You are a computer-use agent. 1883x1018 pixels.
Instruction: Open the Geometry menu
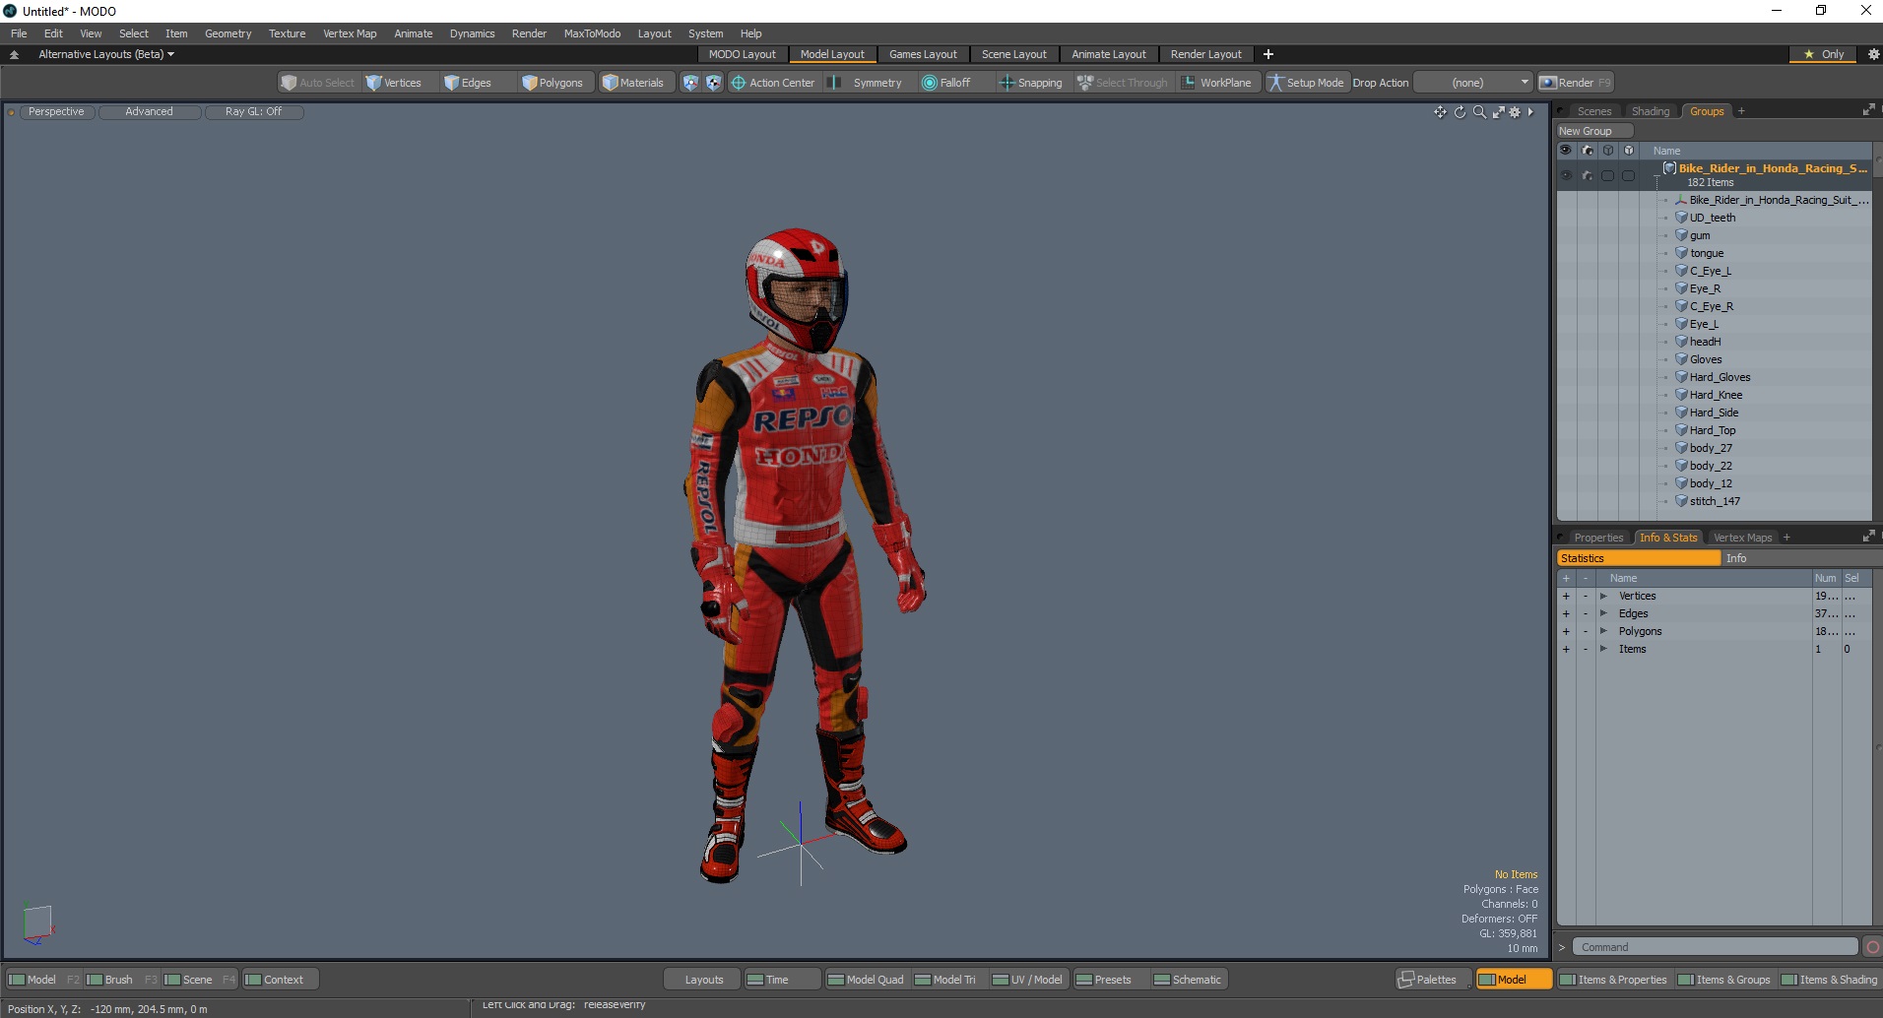[227, 33]
